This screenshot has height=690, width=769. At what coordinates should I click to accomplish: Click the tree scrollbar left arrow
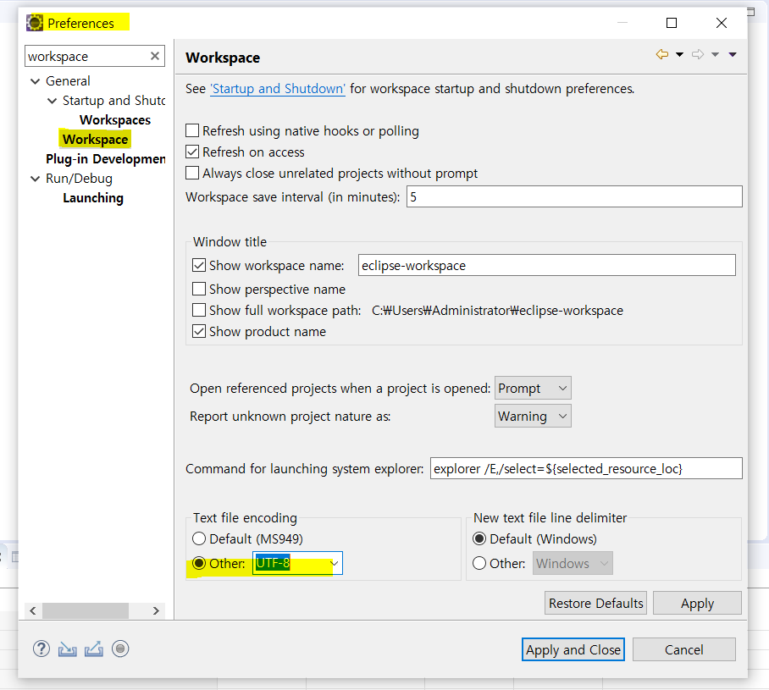(33, 610)
